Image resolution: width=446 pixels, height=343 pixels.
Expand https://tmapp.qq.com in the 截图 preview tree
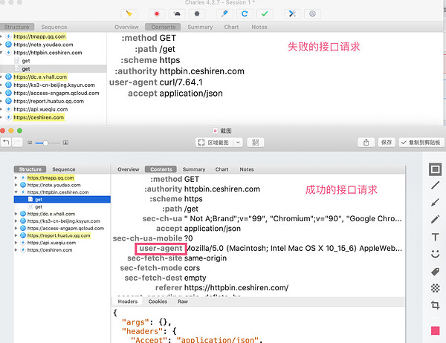point(16,177)
